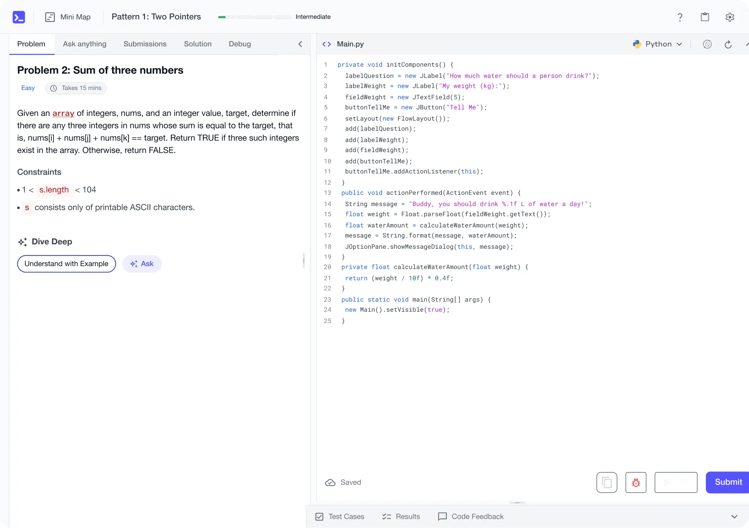Switch to the Submissions tab

pyautogui.click(x=145, y=44)
